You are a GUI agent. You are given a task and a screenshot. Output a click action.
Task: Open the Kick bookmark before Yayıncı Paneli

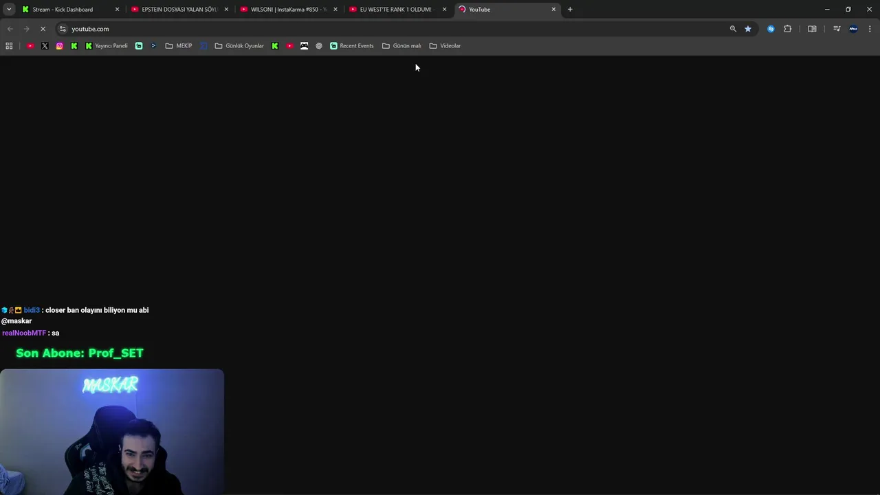[74, 46]
